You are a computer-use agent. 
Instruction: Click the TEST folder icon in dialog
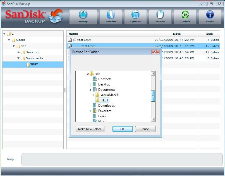tap(97, 100)
